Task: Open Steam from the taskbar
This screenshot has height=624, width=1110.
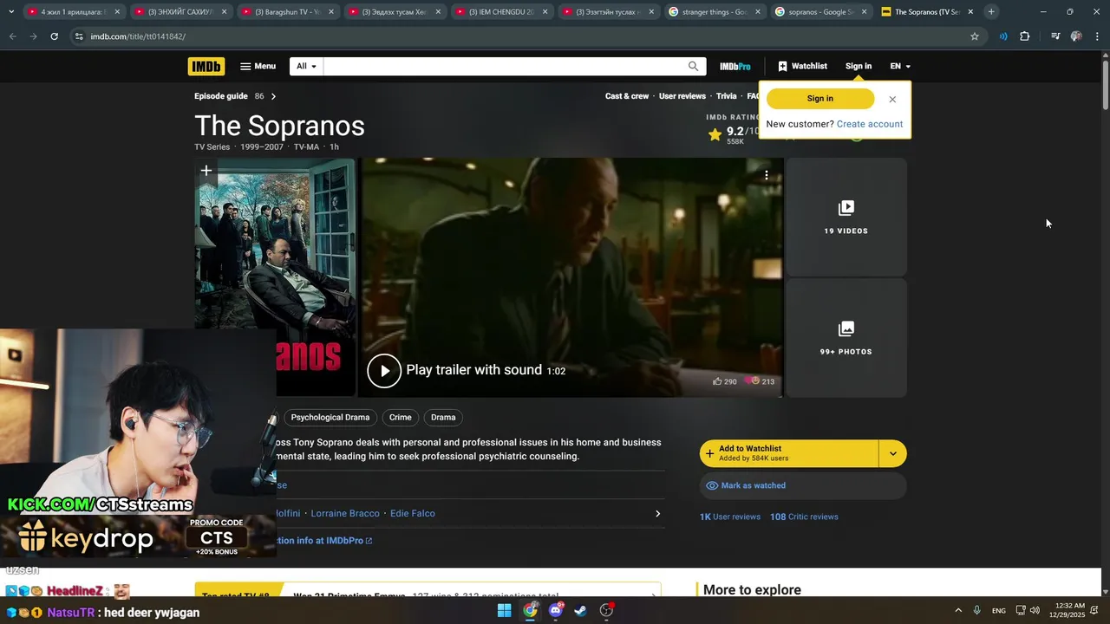Action: pos(581,610)
